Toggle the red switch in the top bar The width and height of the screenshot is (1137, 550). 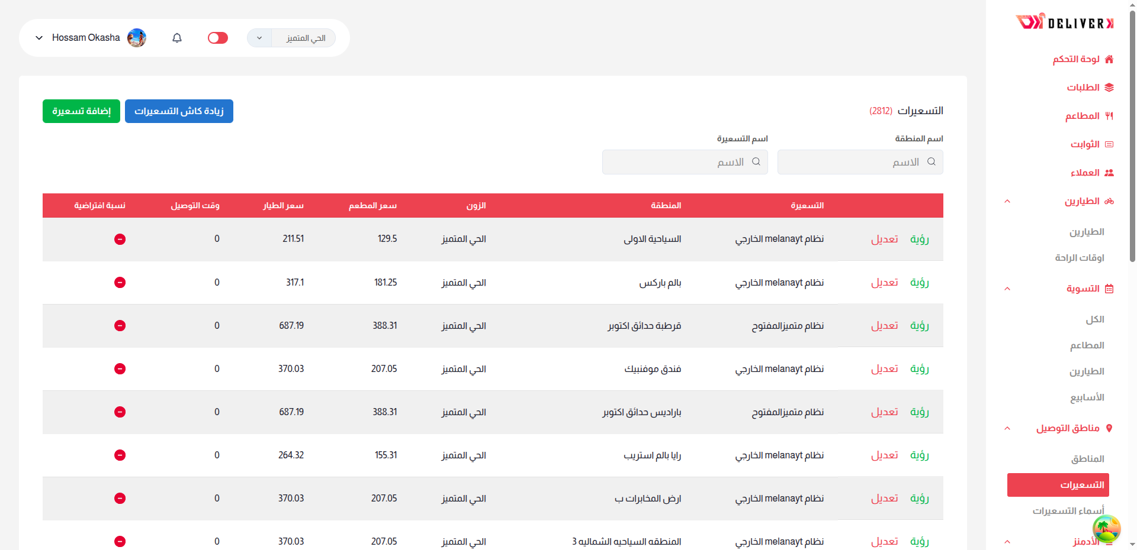tap(218, 38)
